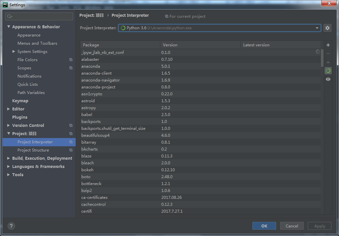Select the ca-certificates package row
Image resolution: width=339 pixels, height=236 pixels.
200,198
